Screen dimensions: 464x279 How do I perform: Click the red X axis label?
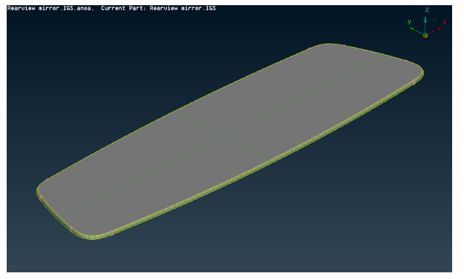pos(444,22)
